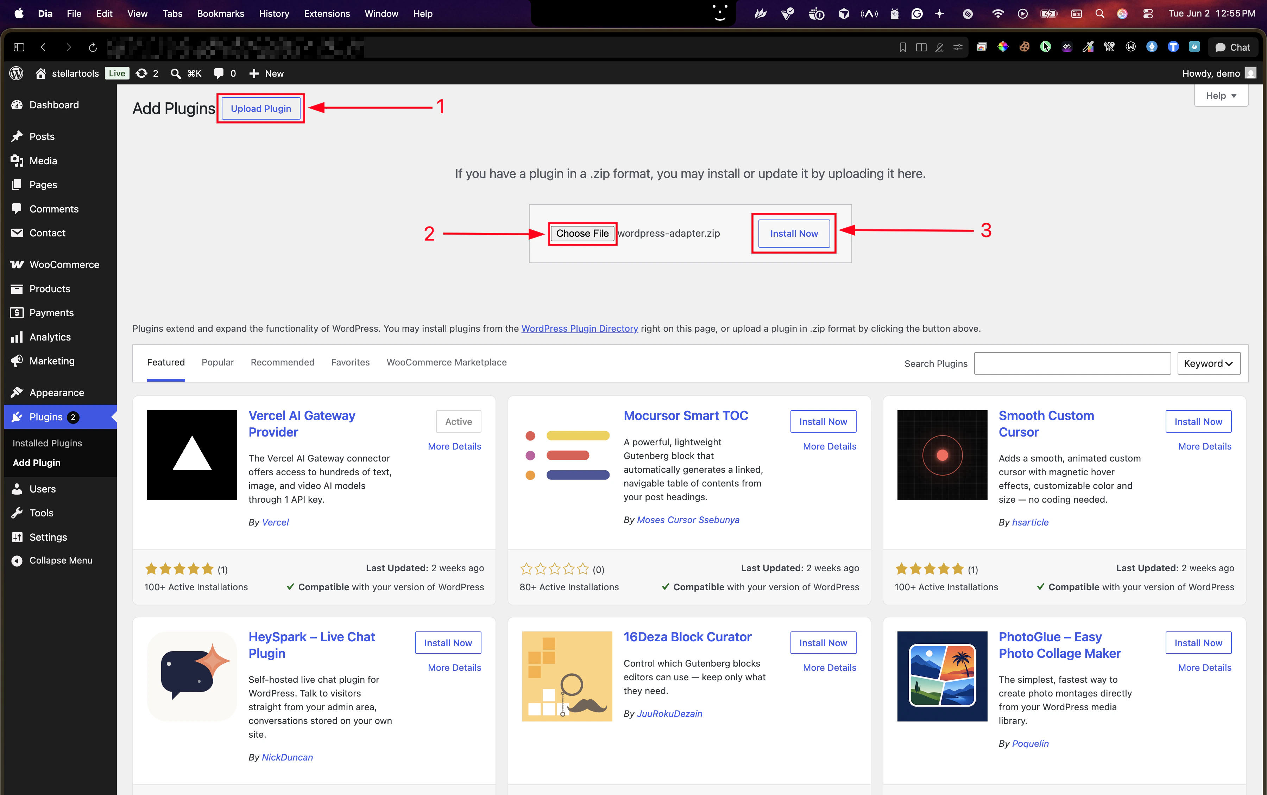The width and height of the screenshot is (1267, 795).
Task: Switch to the Recommended tab
Action: [282, 362]
